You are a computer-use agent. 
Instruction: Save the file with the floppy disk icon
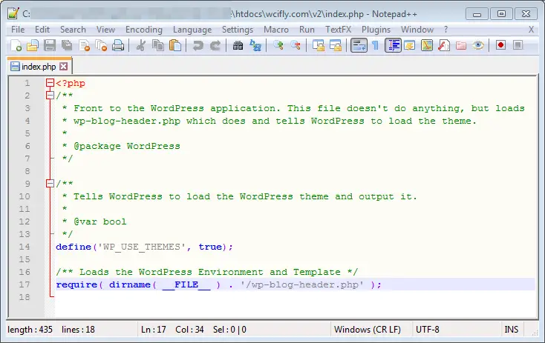[50, 45]
